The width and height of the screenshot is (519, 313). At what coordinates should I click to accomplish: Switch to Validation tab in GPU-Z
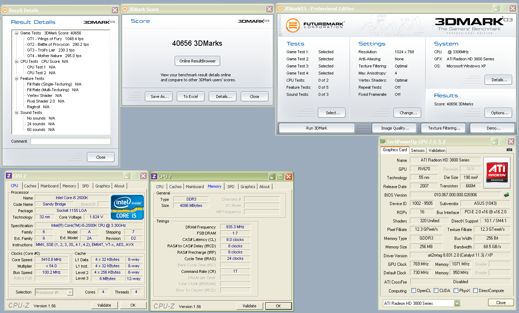437,150
